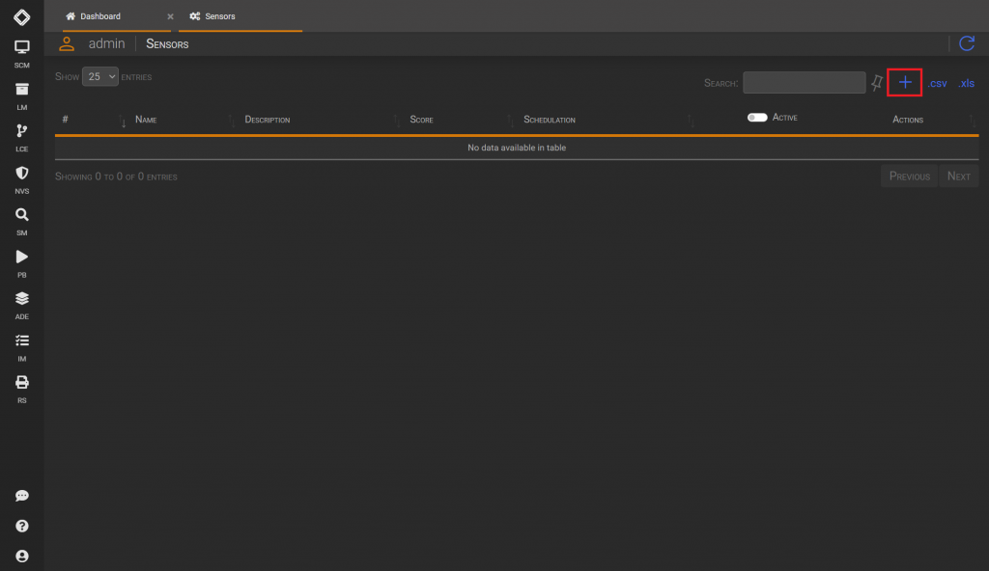Open the RS printer reports module
This screenshot has width=989, height=571.
tap(22, 390)
